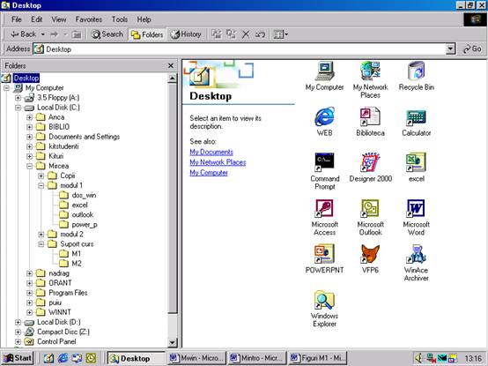488x366 pixels.
Task: Expand the modul 2 folder node
Action: (x=41, y=235)
